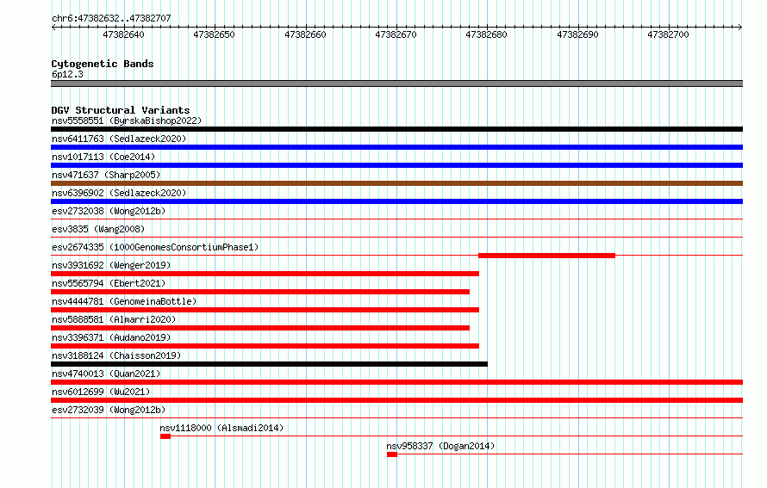Open variant esv2732038 (Wong2012b) label
The height and width of the screenshot is (488, 767).
point(109,211)
